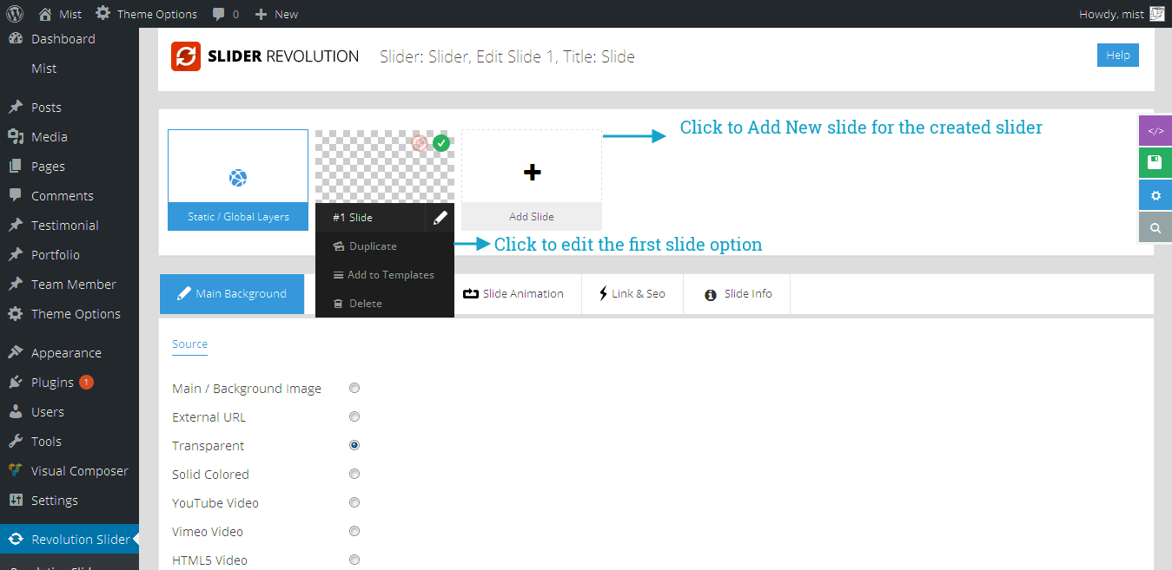
Task: Choose External URL source option
Action: pos(354,416)
